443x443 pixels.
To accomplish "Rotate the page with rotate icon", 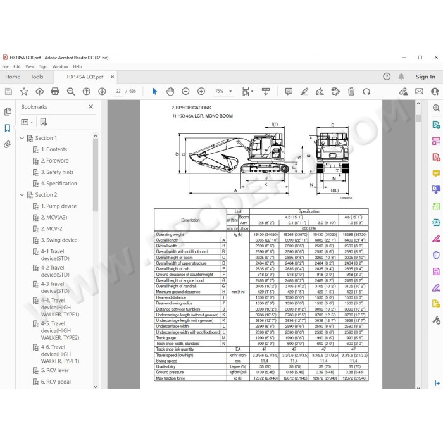I will click(366, 91).
